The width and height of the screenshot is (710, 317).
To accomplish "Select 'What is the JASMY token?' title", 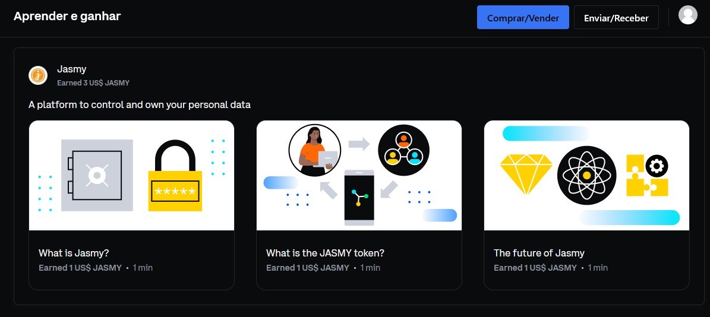I will [x=325, y=253].
